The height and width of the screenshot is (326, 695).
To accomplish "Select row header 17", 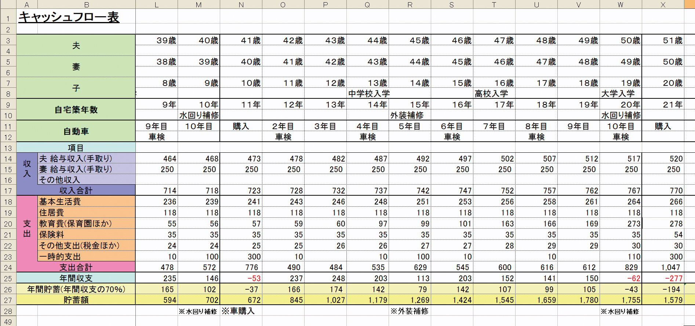I will (8, 191).
